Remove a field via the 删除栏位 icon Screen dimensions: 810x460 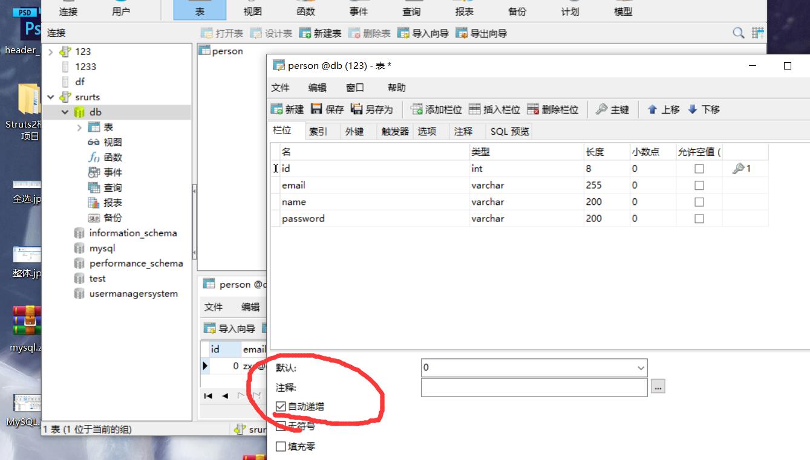556,109
